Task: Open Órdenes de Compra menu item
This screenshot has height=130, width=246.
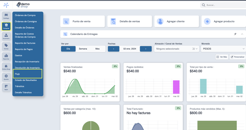Action: [25, 15]
